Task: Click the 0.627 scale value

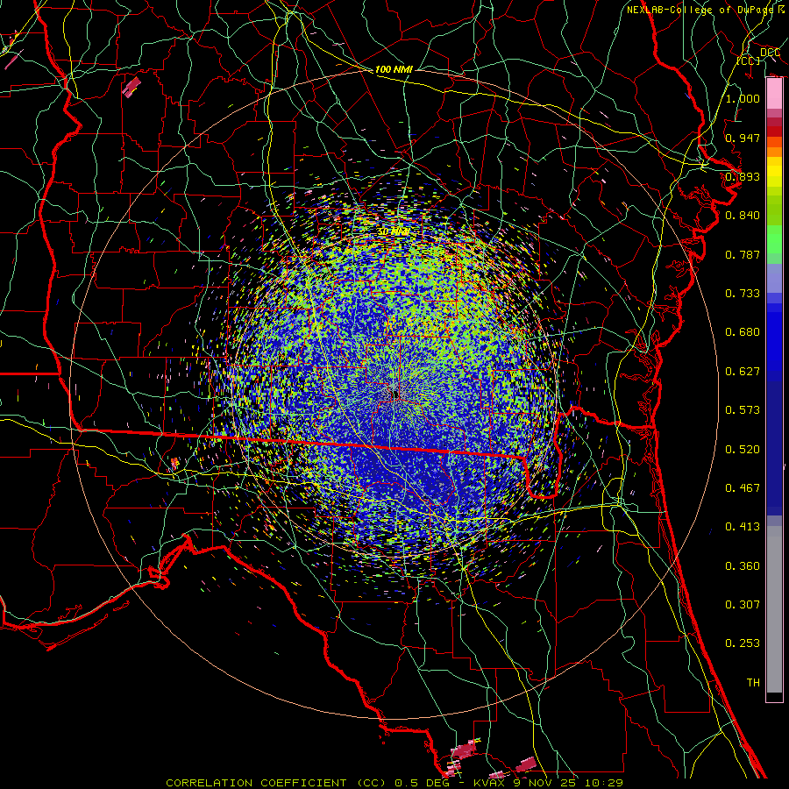Action: tap(743, 372)
